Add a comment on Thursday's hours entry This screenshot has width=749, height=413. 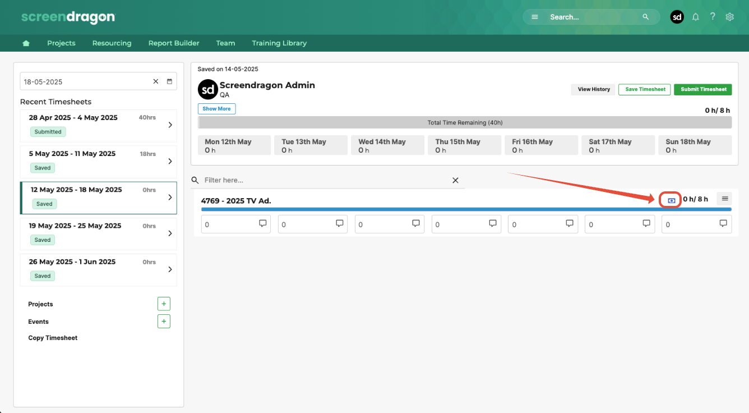[x=493, y=223]
